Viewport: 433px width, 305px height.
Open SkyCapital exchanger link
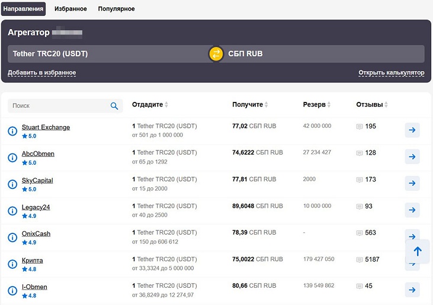coord(37,181)
